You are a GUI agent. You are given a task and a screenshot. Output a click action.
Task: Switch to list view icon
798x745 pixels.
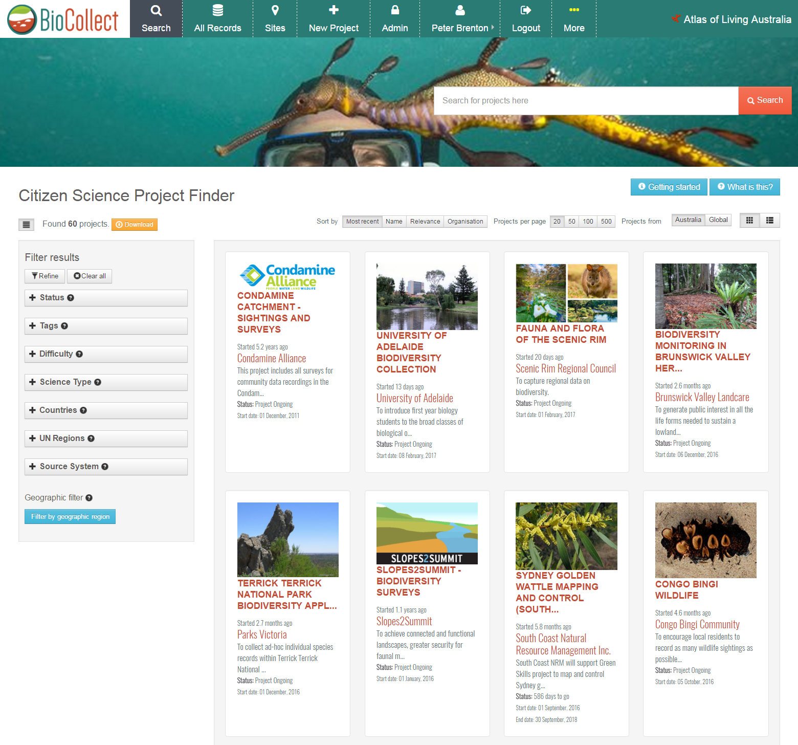coord(770,221)
